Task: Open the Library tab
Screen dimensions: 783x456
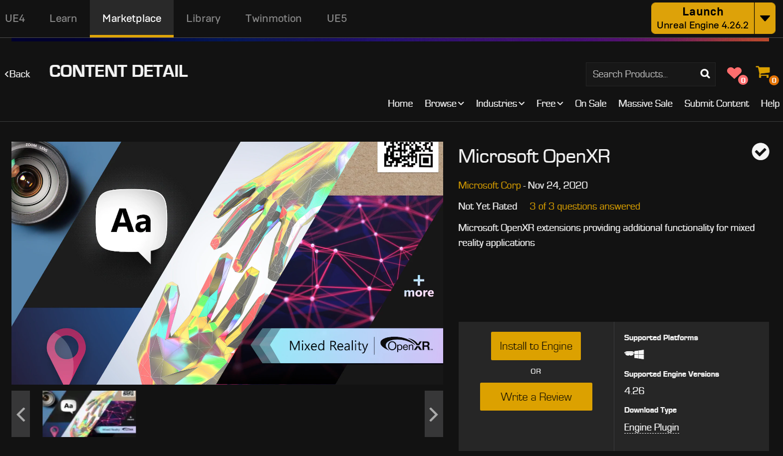Action: coord(203,18)
